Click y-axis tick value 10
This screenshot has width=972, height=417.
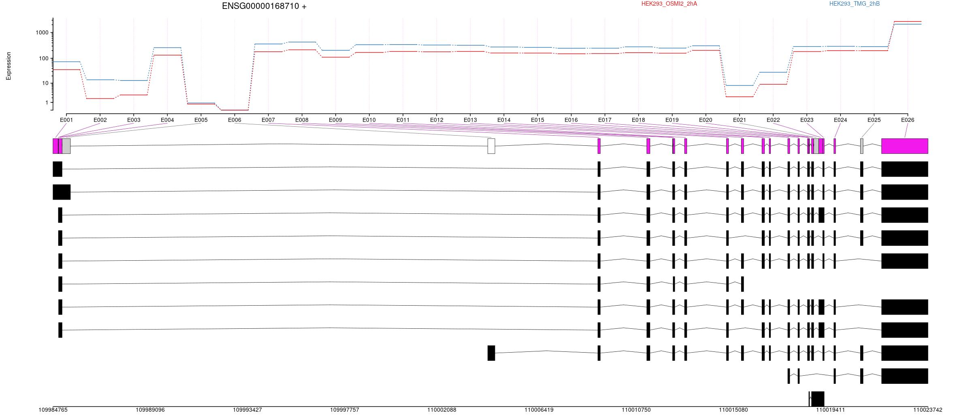pyautogui.click(x=45, y=83)
